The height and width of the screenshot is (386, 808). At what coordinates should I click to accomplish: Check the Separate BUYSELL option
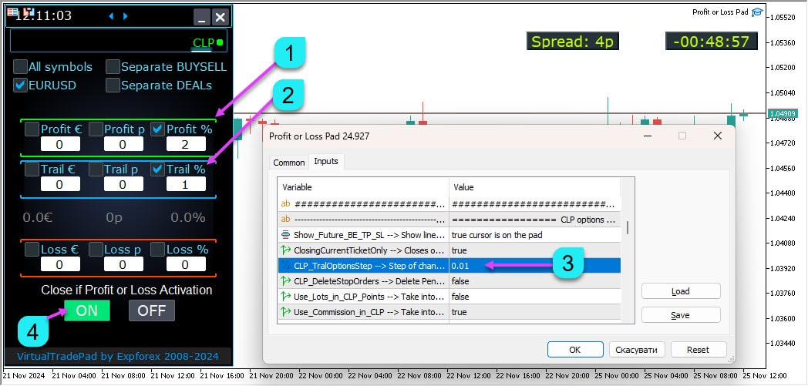(x=113, y=67)
